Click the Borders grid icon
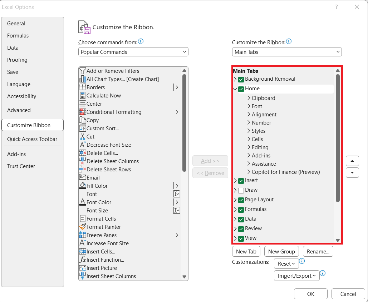This screenshot has width=368, height=302. [82, 87]
